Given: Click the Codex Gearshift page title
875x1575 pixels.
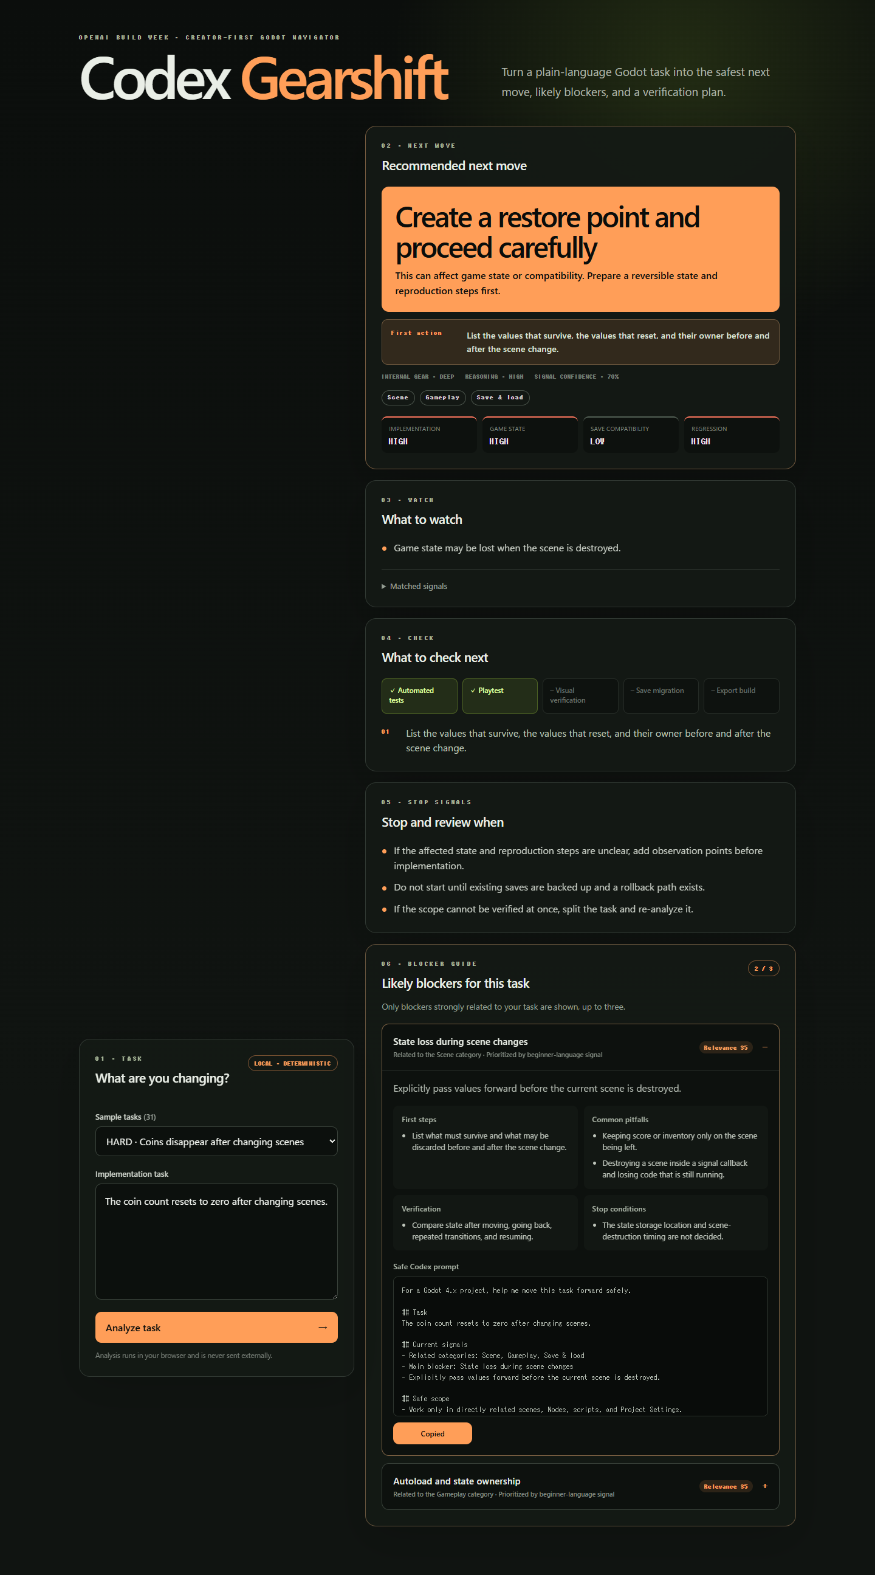Looking at the screenshot, I should coord(264,78).
